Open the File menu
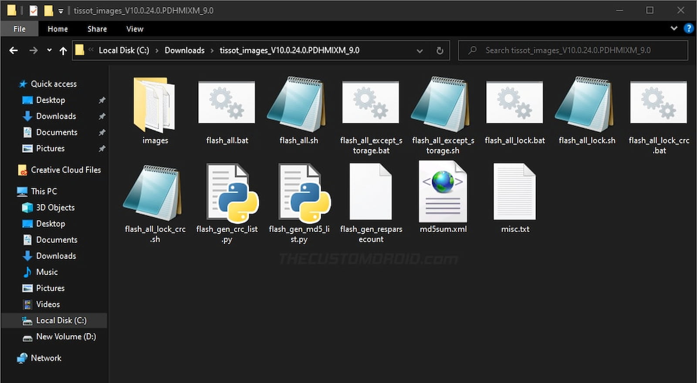 pos(20,29)
